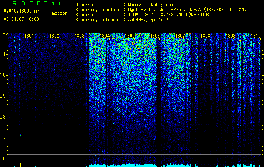Click the 0.7 kHz axis label
The image size is (264, 167).
[x=3, y=138]
